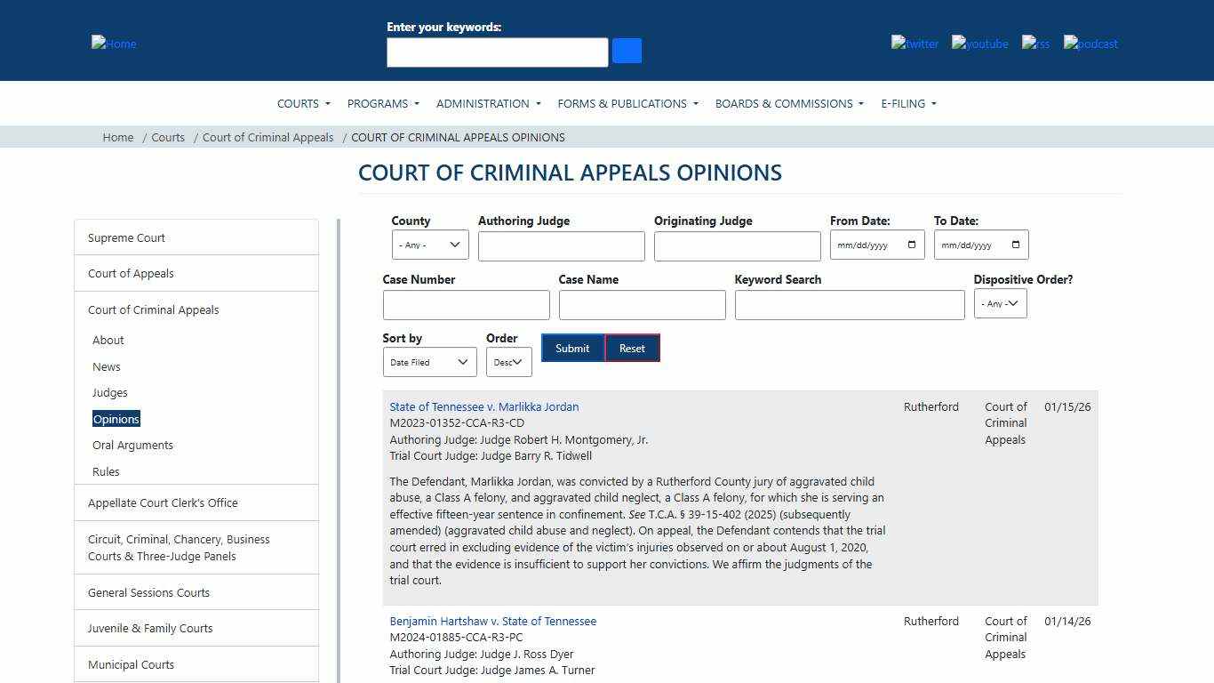Submit the opinions search form
The width and height of the screenshot is (1214, 683).
pyautogui.click(x=572, y=348)
